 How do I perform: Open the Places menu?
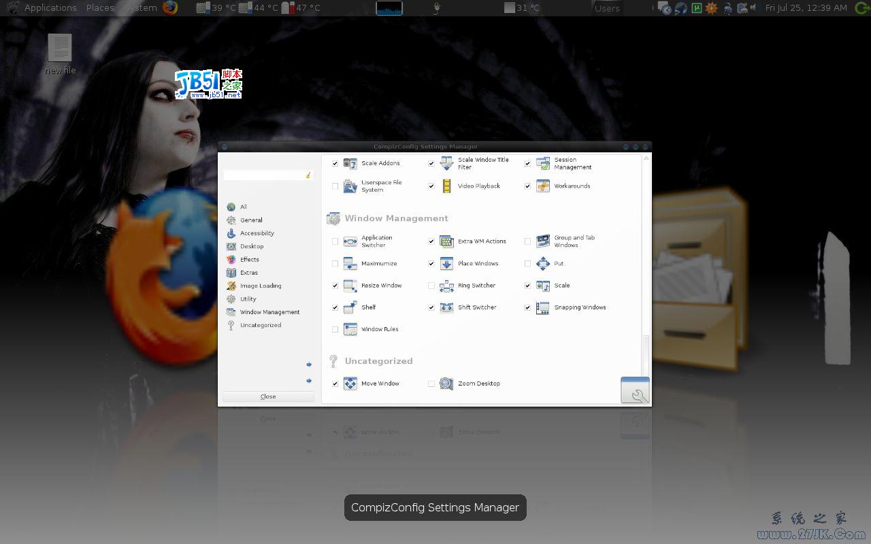pyautogui.click(x=100, y=7)
